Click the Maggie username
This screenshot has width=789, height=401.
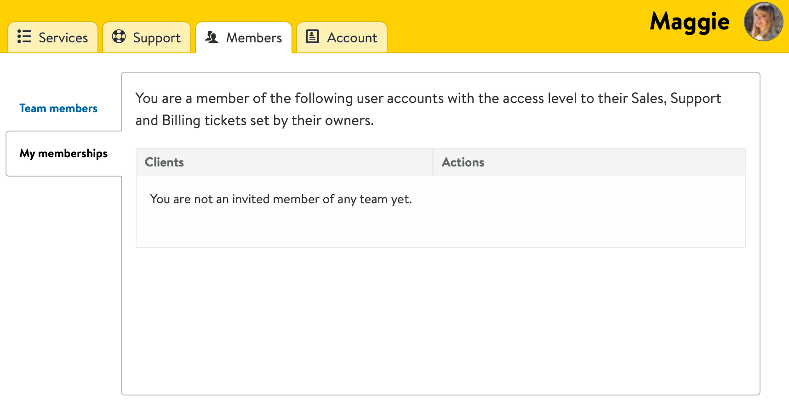690,22
